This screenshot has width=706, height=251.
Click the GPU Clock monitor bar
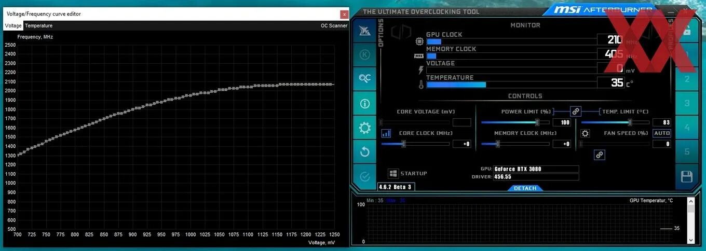point(511,42)
